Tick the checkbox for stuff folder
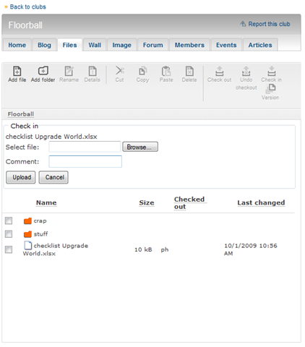This screenshot has width=305, height=347. [x=9, y=234]
